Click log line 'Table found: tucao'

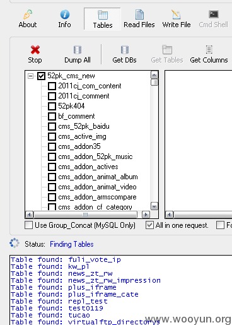click(x=50, y=315)
